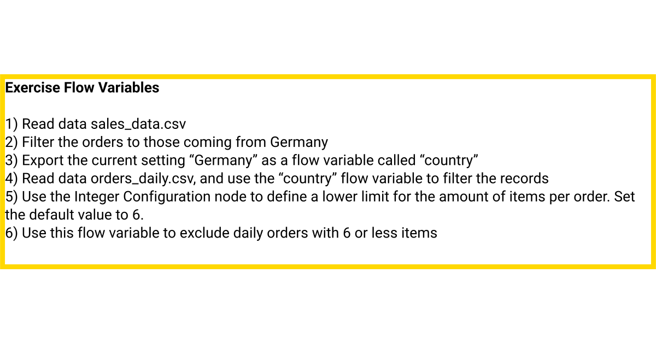The height and width of the screenshot is (344, 656).
Task: Select step 4 about reading orders_daily.csv
Action: [x=277, y=179]
